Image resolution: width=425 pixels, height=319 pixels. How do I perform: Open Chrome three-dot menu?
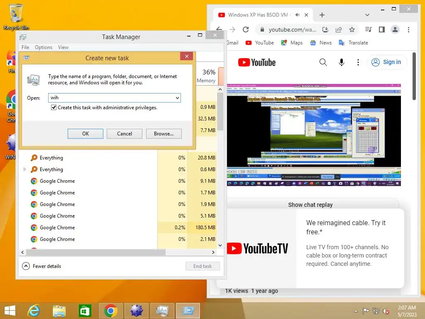pos(408,29)
